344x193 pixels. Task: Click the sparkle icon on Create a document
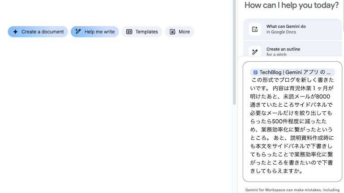(x=15, y=32)
